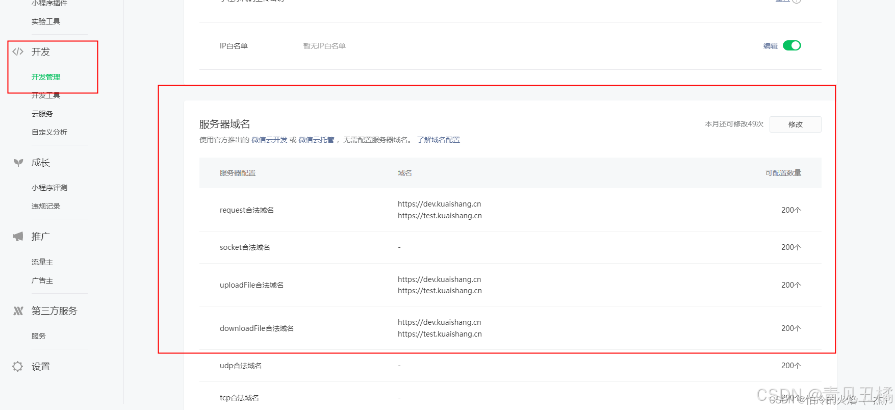
Task: Open 自定义分析 menu item
Action: pyautogui.click(x=49, y=132)
